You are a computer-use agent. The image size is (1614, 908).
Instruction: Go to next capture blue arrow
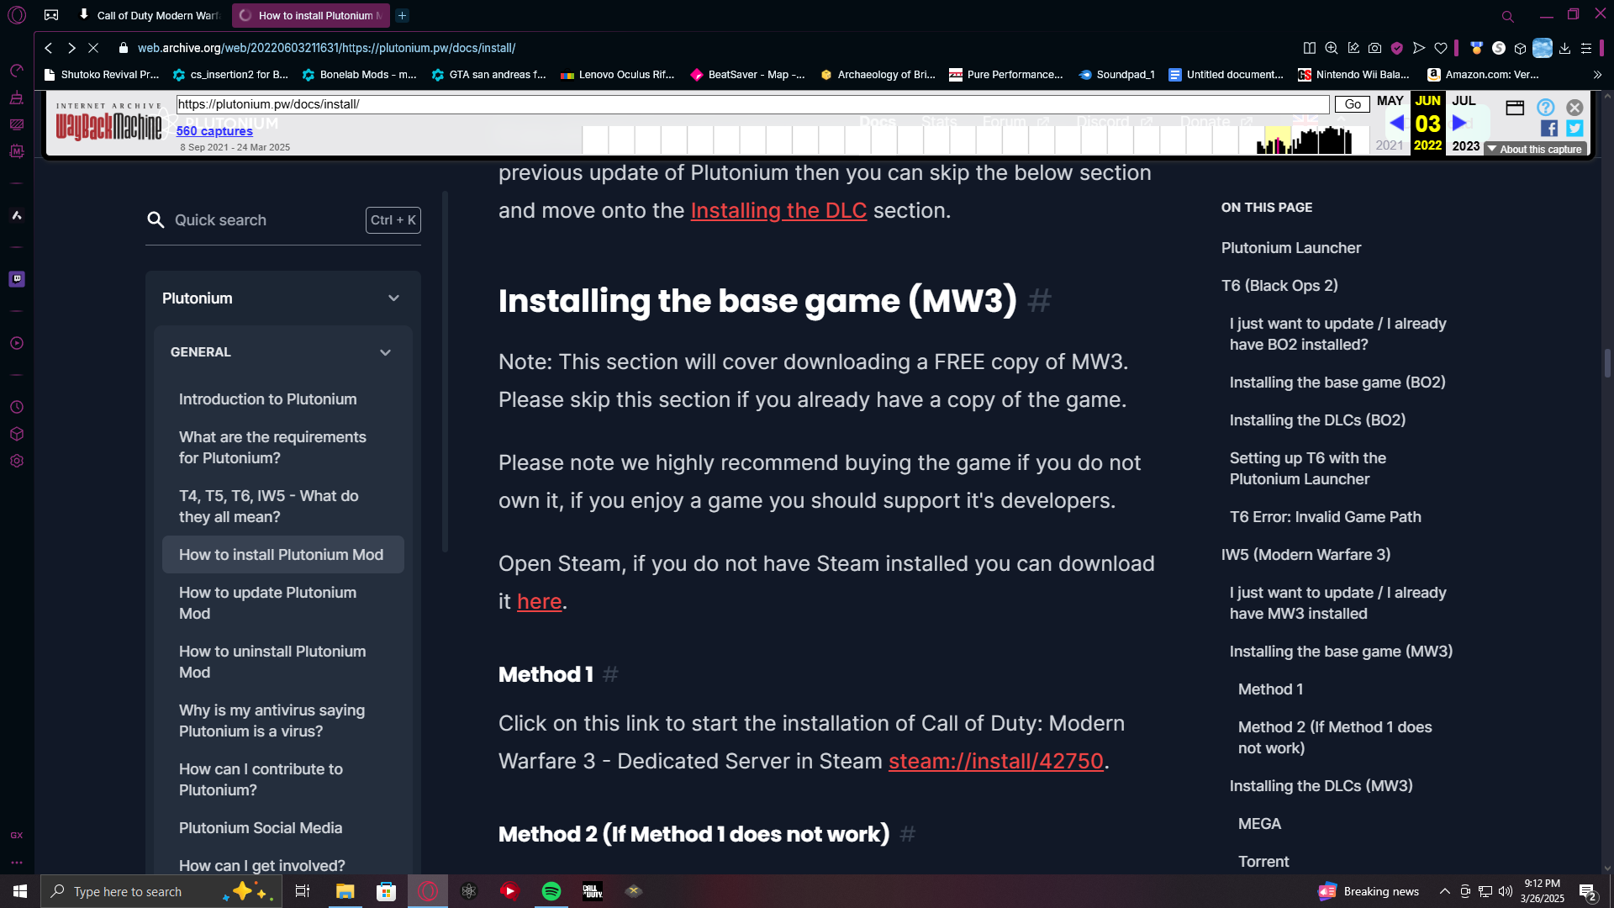(1460, 123)
